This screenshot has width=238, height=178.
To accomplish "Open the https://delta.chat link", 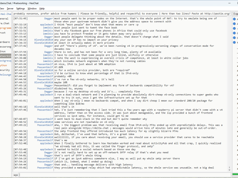I will (x=95, y=128).
